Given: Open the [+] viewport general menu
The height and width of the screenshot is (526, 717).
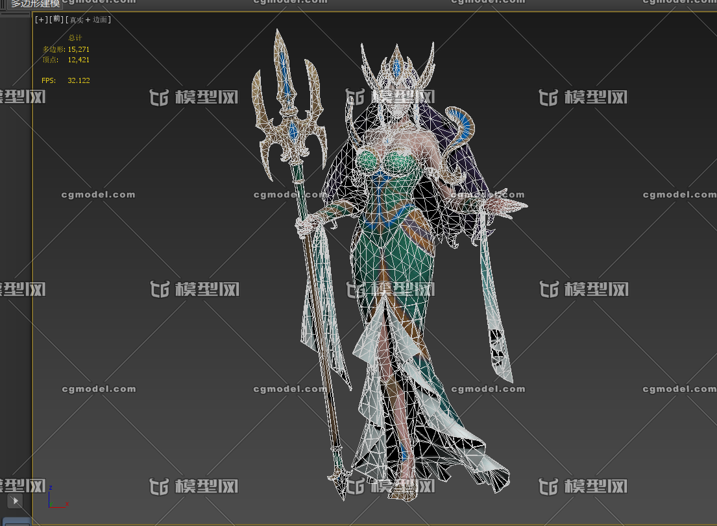Looking at the screenshot, I should 41,19.
